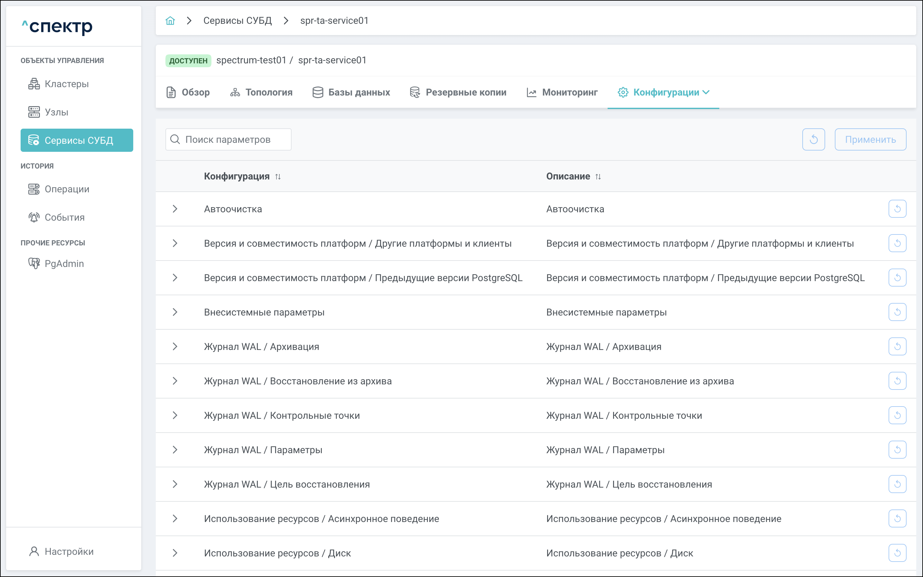Image resolution: width=923 pixels, height=577 pixels.
Task: Click the Применить button
Action: click(x=870, y=140)
